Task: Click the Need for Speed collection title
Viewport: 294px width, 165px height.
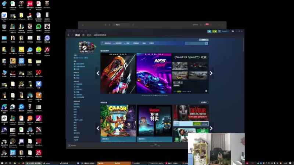Action: (x=190, y=57)
